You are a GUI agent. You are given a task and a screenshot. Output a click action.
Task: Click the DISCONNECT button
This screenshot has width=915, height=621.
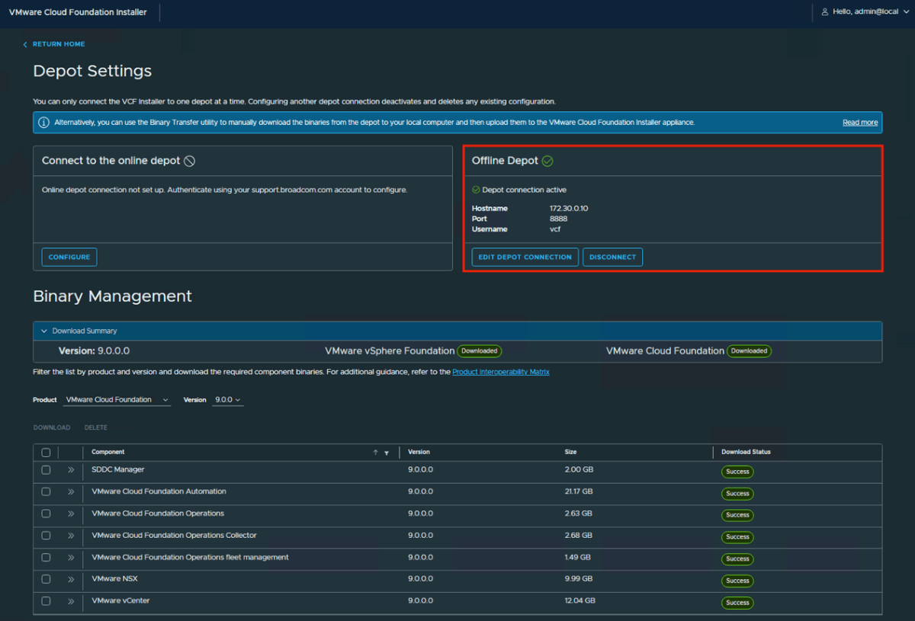(613, 258)
